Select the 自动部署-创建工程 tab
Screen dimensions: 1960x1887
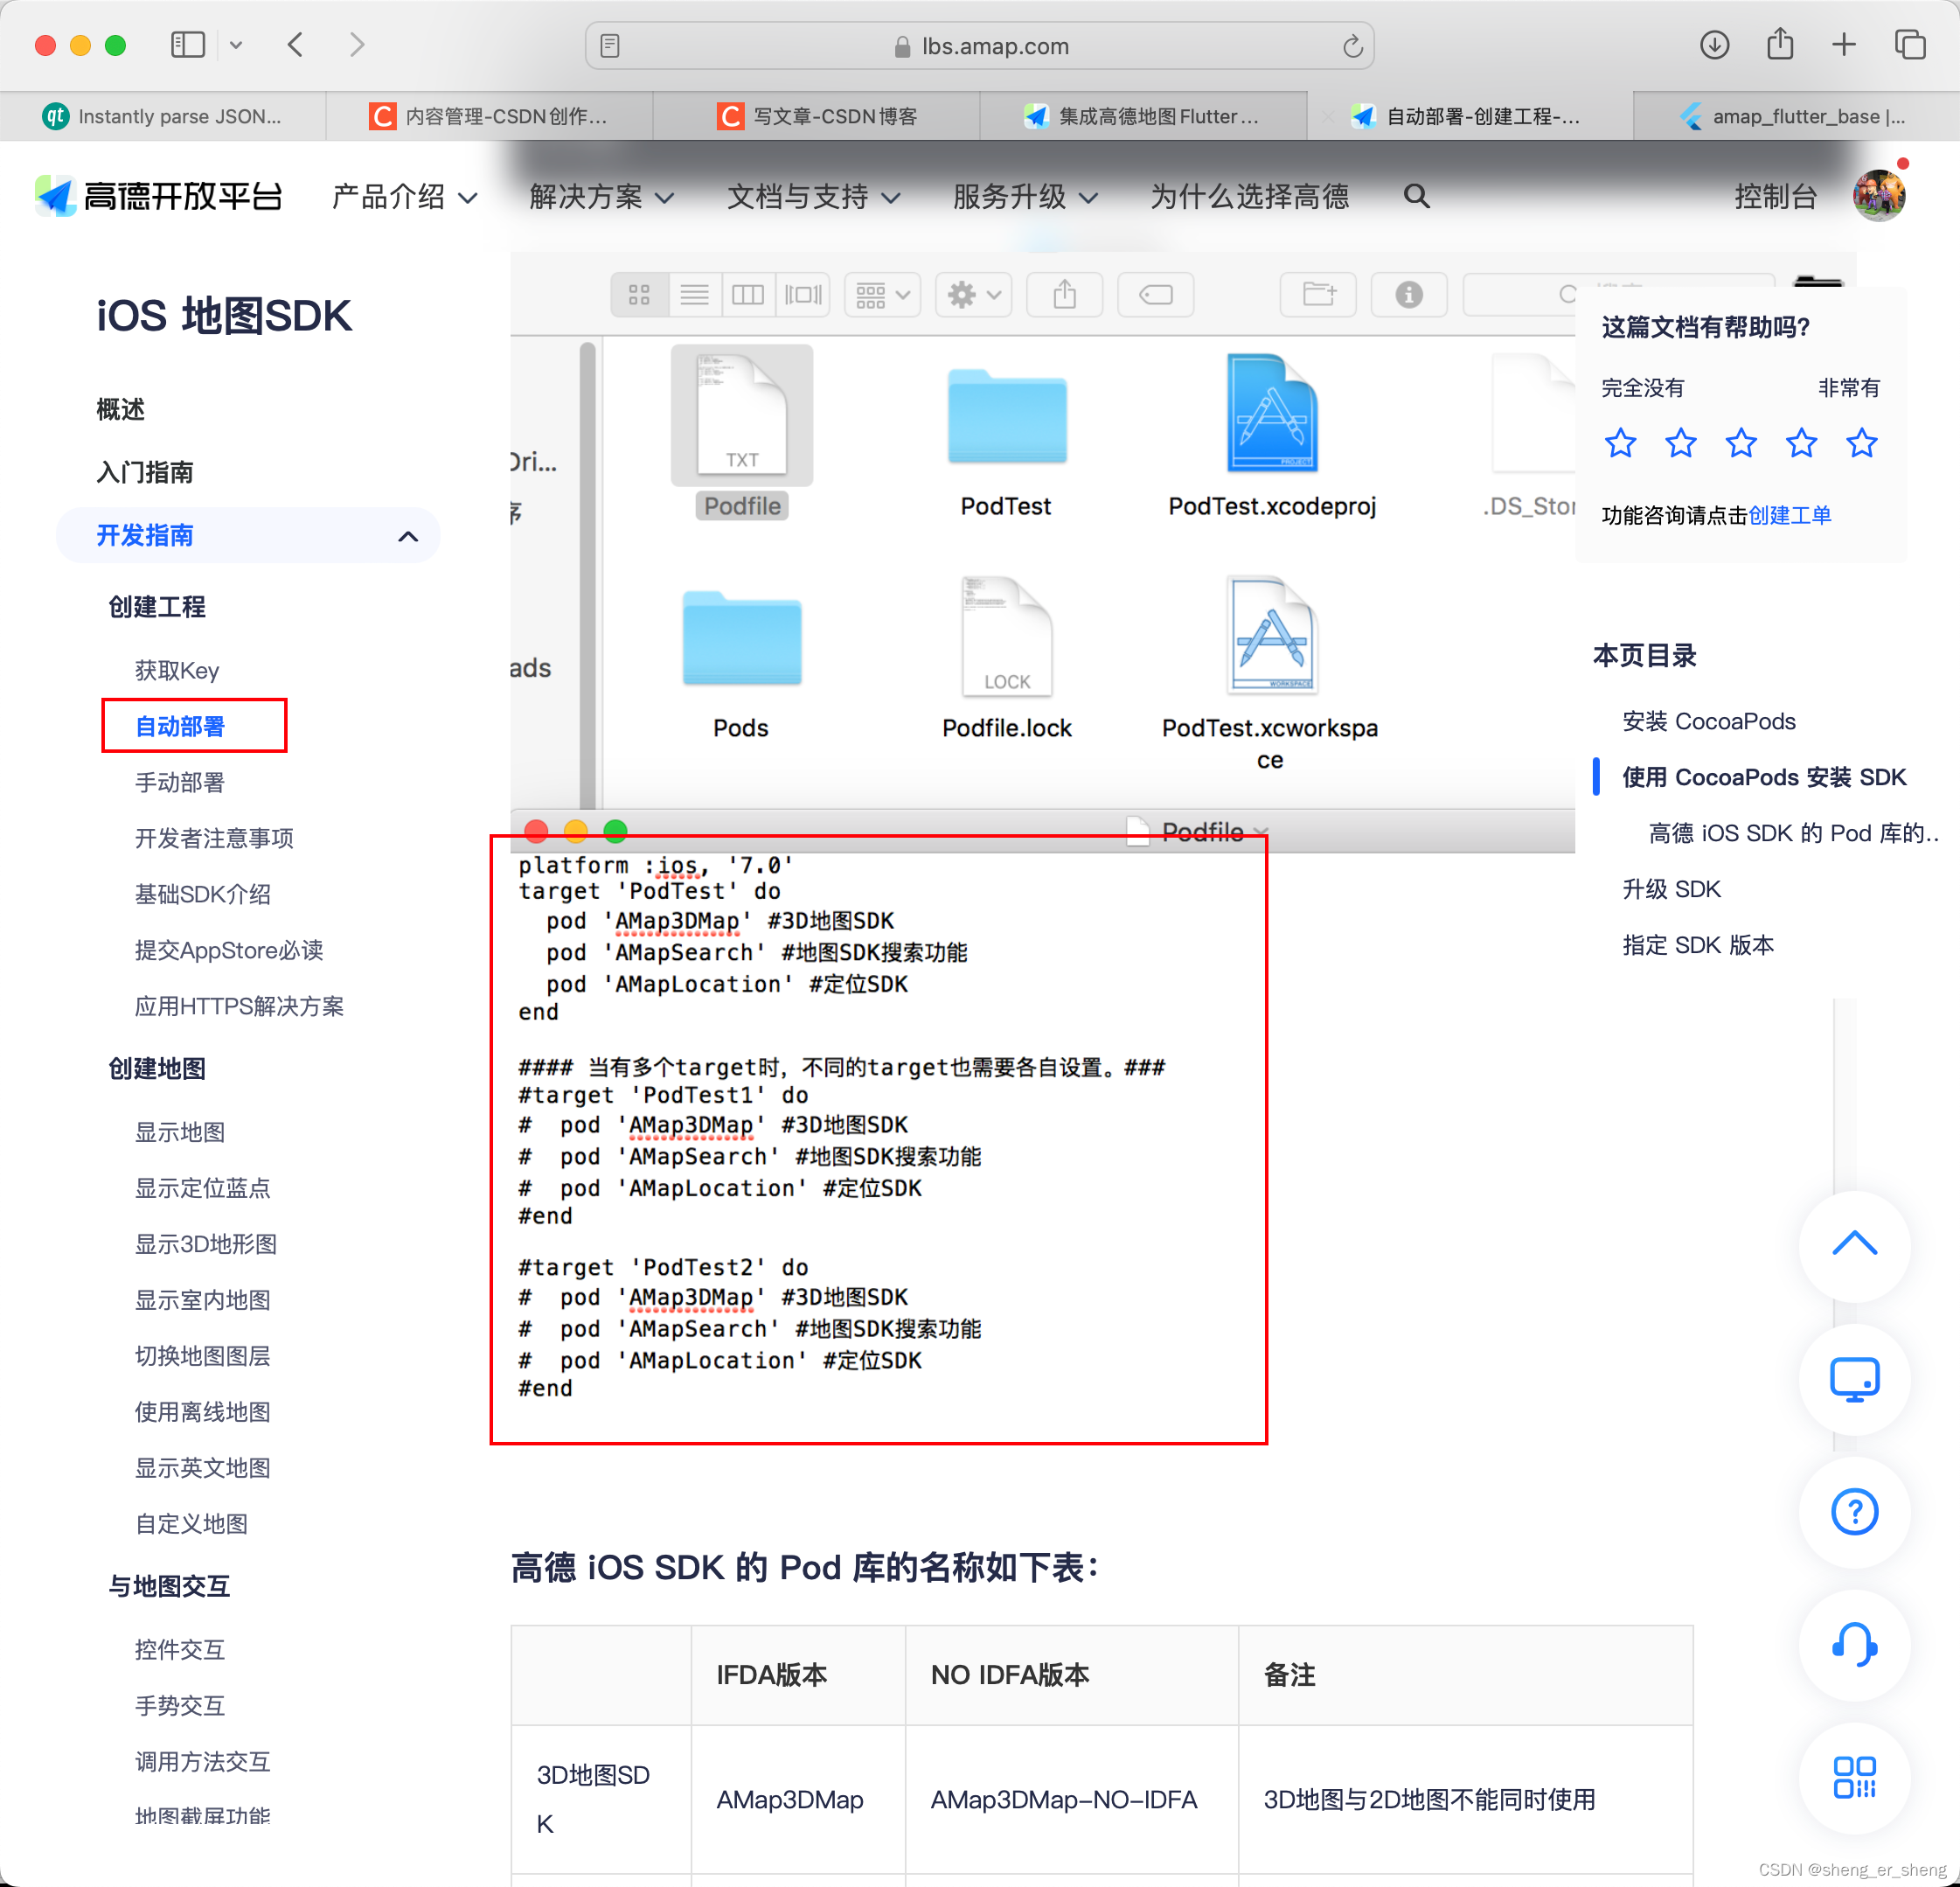(x=1471, y=116)
